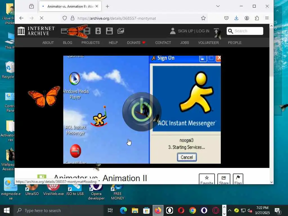Open the notification center
Image resolution: width=288 pixels, height=216 pixels.
[277, 211]
